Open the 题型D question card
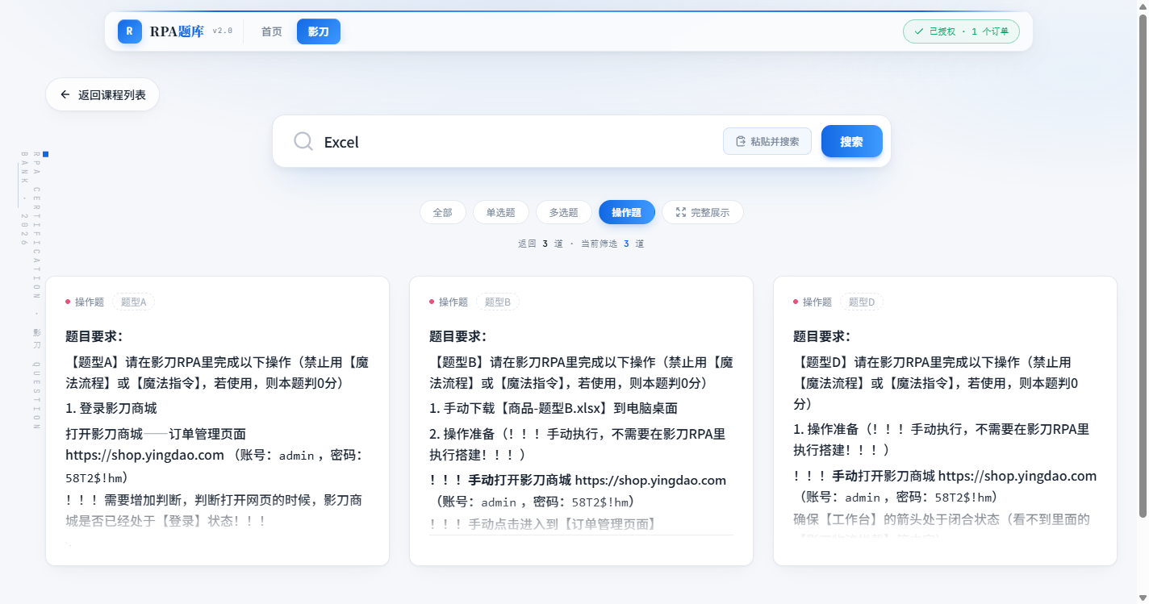Viewport: 1149px width, 604px height. 945,420
